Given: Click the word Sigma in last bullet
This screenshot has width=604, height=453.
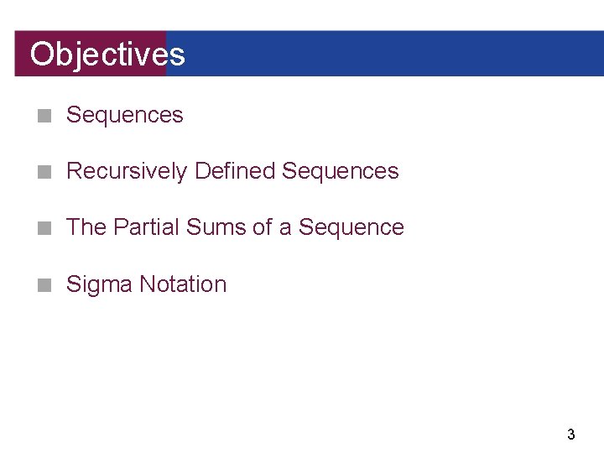Looking at the screenshot, I should tap(99, 285).
